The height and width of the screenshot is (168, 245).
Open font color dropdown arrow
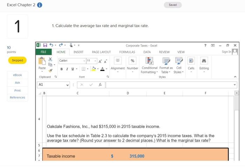click(x=106, y=69)
